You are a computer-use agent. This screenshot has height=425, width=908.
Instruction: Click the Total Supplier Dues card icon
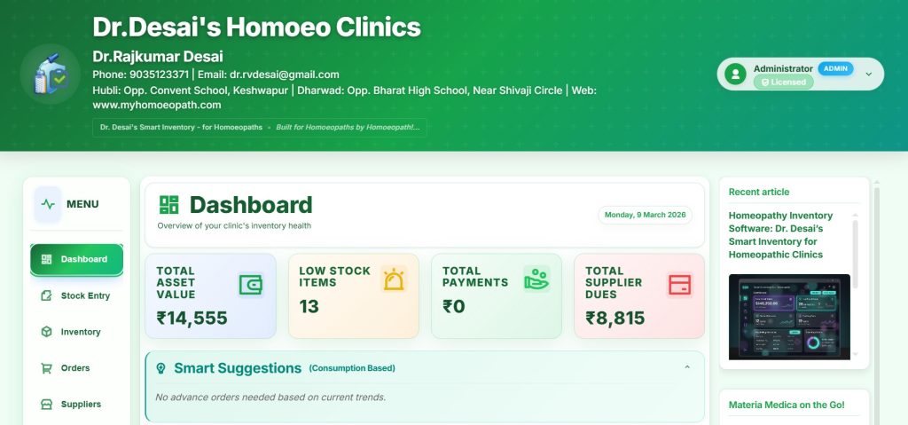pyautogui.click(x=679, y=285)
